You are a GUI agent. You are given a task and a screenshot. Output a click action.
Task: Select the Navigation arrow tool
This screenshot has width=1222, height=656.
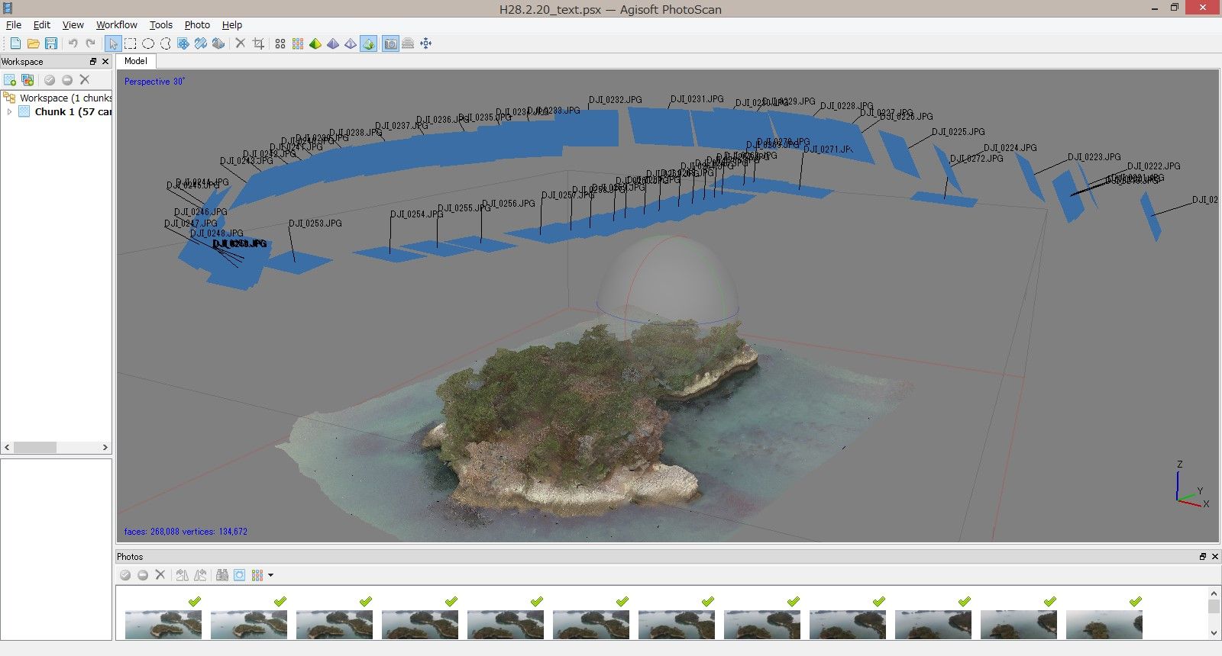[113, 43]
